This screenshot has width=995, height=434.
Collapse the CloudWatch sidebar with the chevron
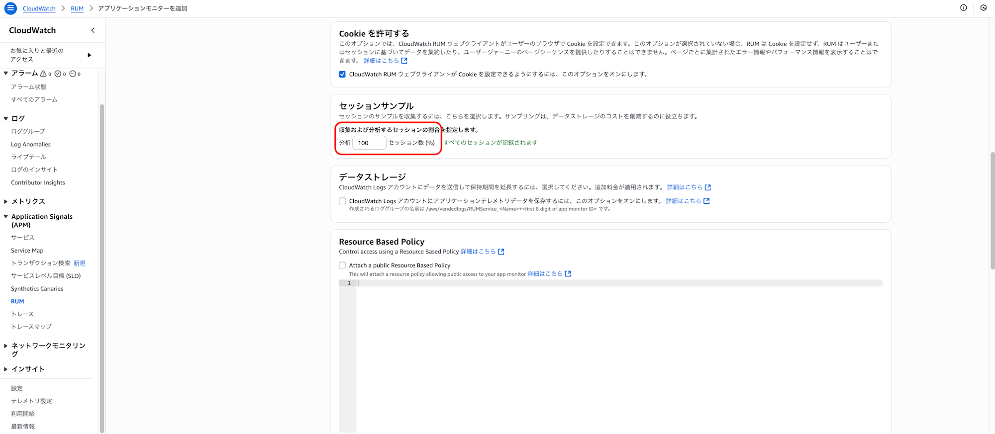pyautogui.click(x=93, y=30)
